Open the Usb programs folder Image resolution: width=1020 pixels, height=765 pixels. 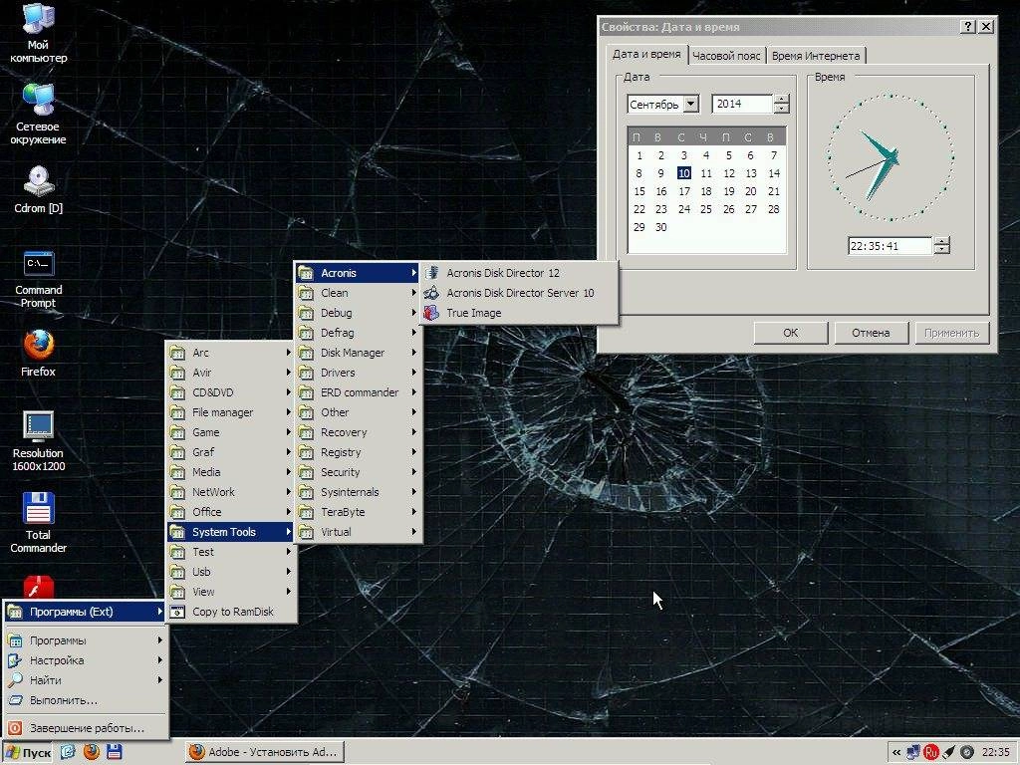pos(230,572)
